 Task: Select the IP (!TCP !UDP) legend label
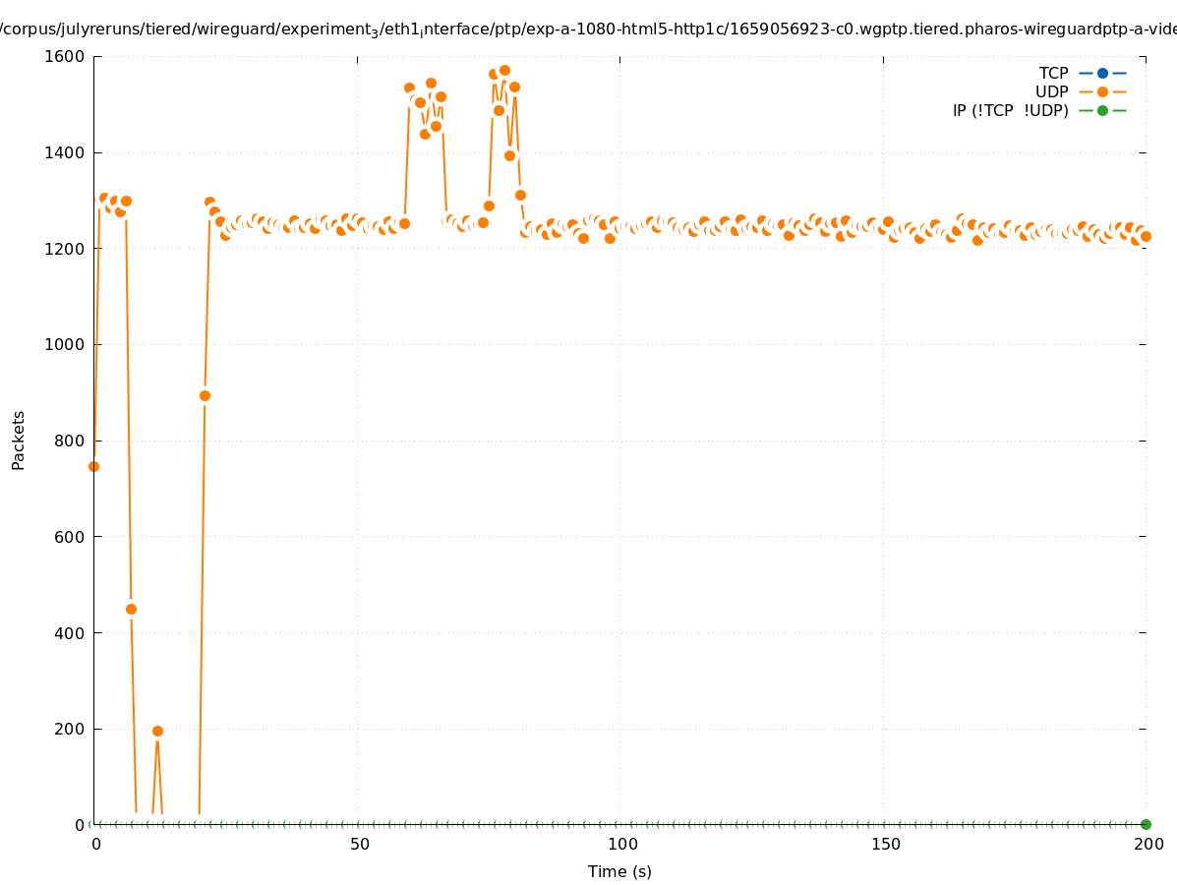(1010, 110)
